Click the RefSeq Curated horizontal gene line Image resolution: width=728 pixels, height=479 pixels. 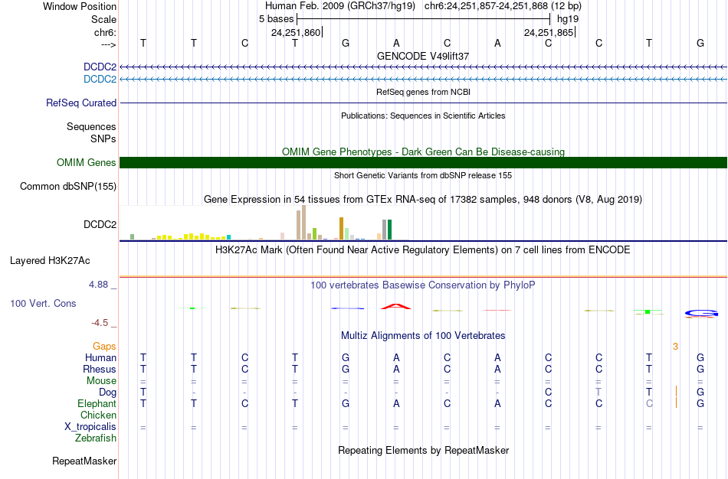tap(424, 103)
